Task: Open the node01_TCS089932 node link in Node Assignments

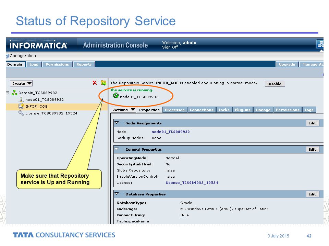Action: point(171,132)
